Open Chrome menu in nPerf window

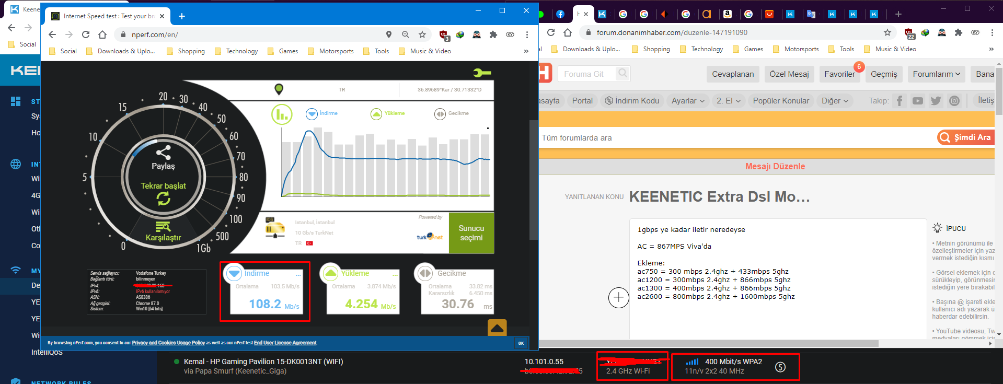click(x=527, y=34)
